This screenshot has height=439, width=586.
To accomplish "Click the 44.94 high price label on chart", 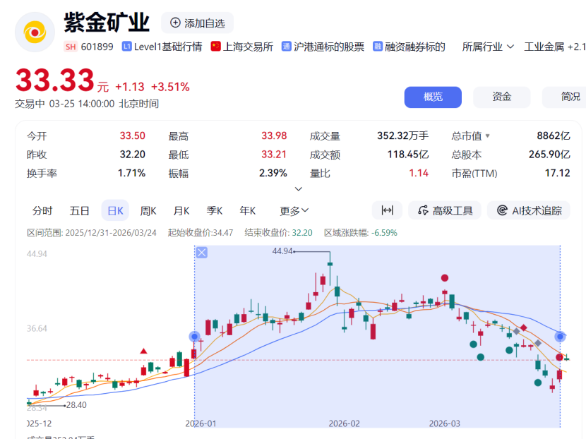I will pyautogui.click(x=282, y=251).
